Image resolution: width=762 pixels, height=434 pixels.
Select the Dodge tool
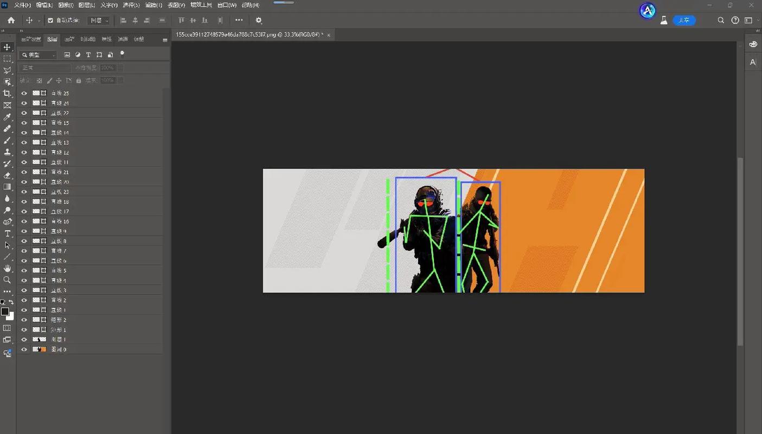click(7, 210)
